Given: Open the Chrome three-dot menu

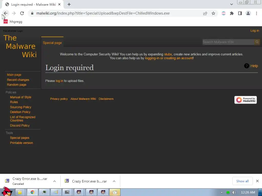Looking at the screenshot, I should click(256, 13).
